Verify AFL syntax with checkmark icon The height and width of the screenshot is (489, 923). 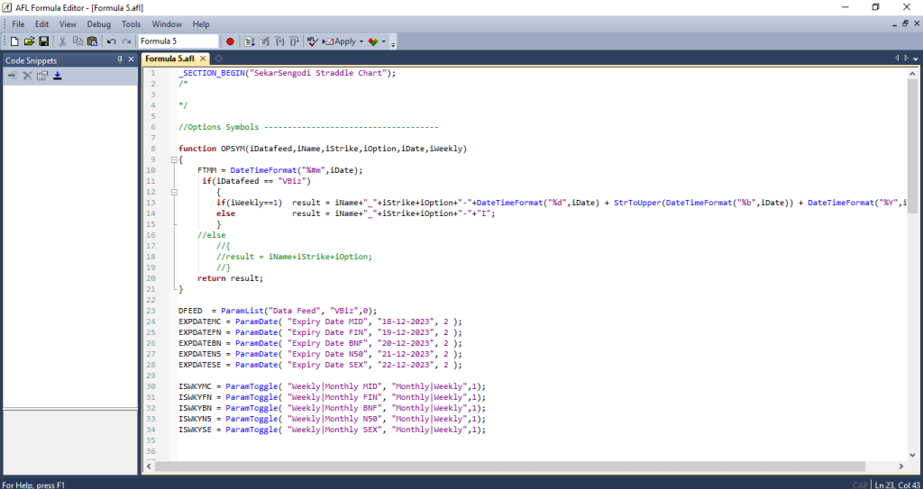pyautogui.click(x=313, y=41)
